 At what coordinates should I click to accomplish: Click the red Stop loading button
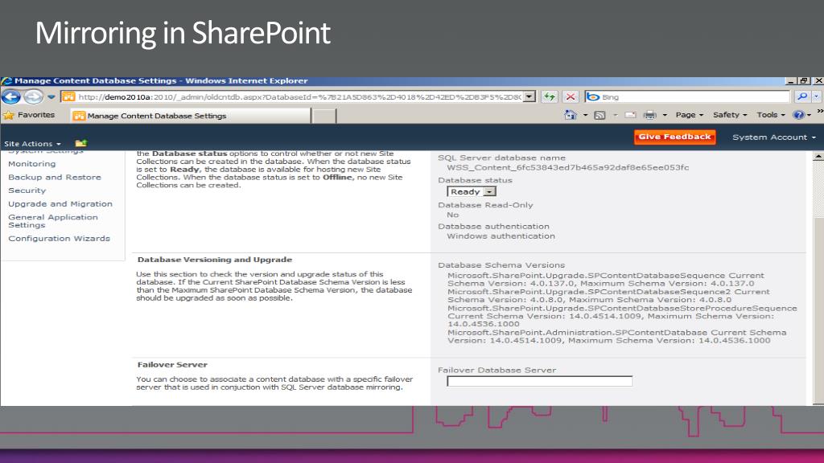tap(571, 97)
